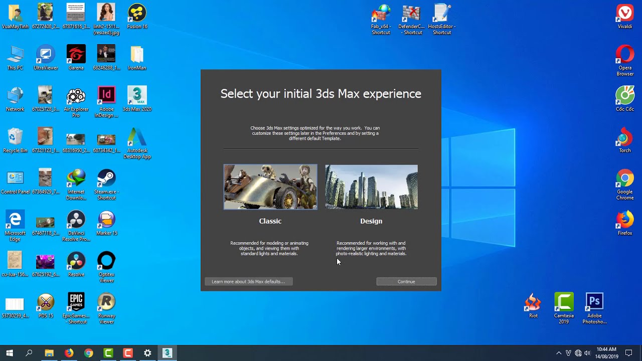Viewport: 642px width, 361px height.
Task: Open File Explorer from the taskbar
Action: coord(49,353)
